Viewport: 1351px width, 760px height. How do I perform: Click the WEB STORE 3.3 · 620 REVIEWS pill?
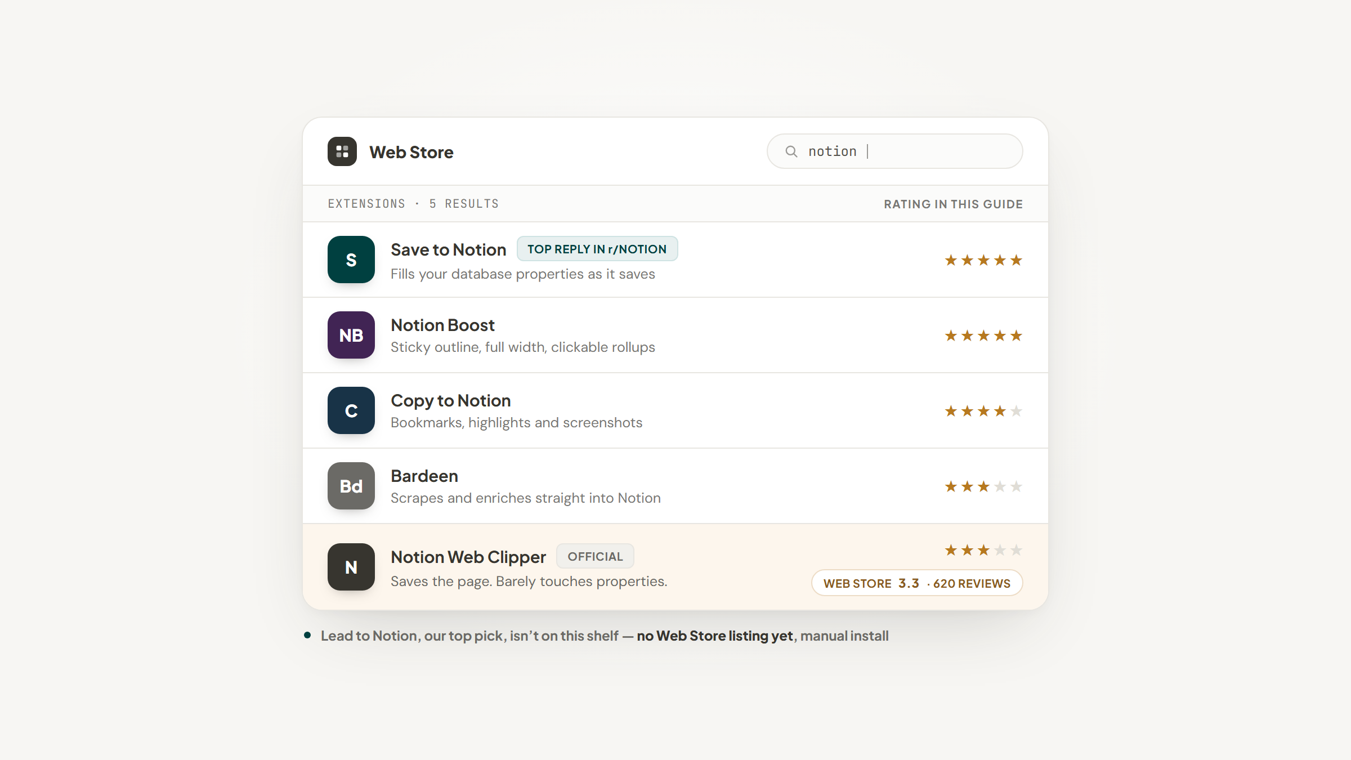click(x=917, y=583)
